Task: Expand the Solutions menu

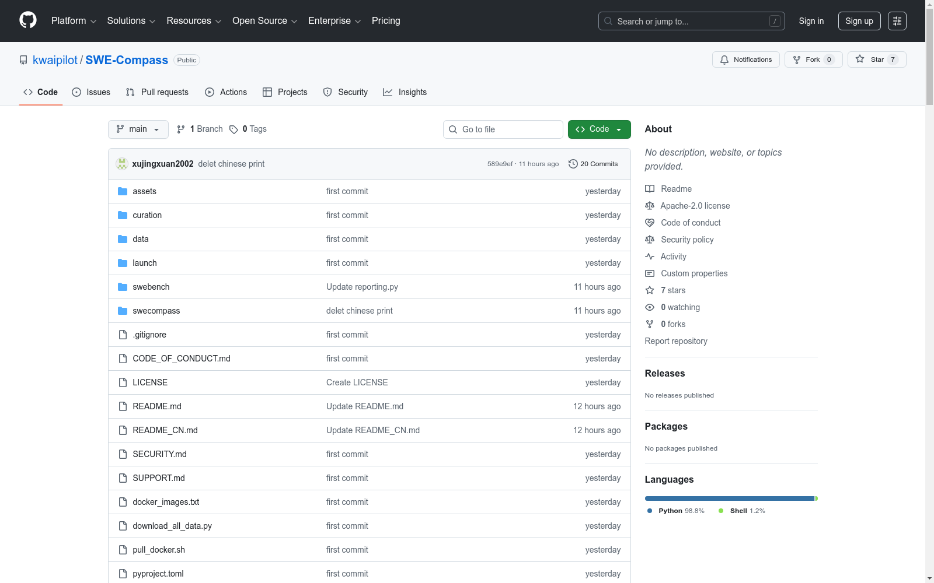Action: (x=131, y=21)
